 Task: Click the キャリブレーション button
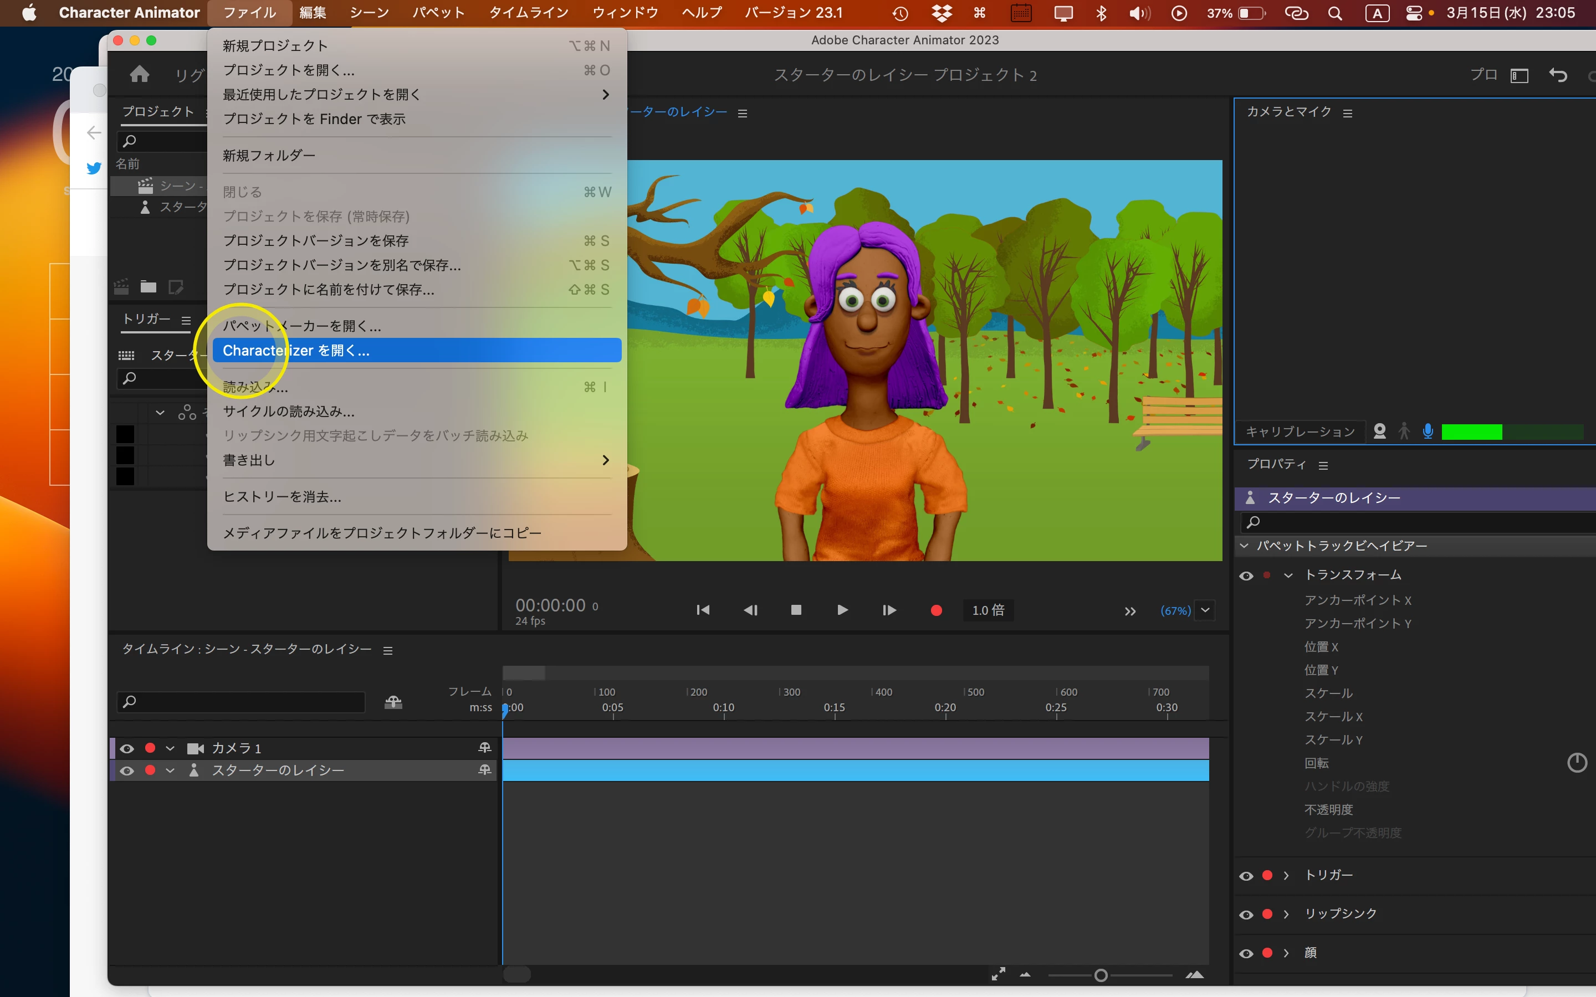[1300, 431]
